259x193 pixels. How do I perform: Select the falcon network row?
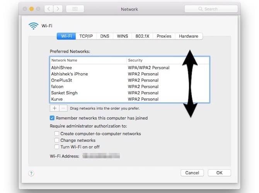tap(129, 86)
